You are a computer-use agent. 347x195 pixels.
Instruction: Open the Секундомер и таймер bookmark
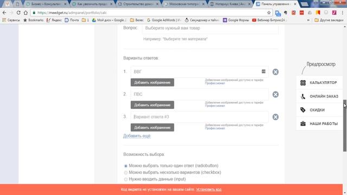click(x=202, y=20)
